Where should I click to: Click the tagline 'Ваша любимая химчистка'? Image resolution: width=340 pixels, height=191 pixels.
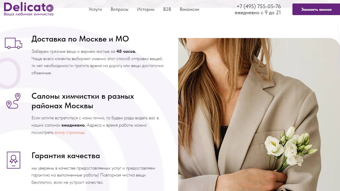29,14
